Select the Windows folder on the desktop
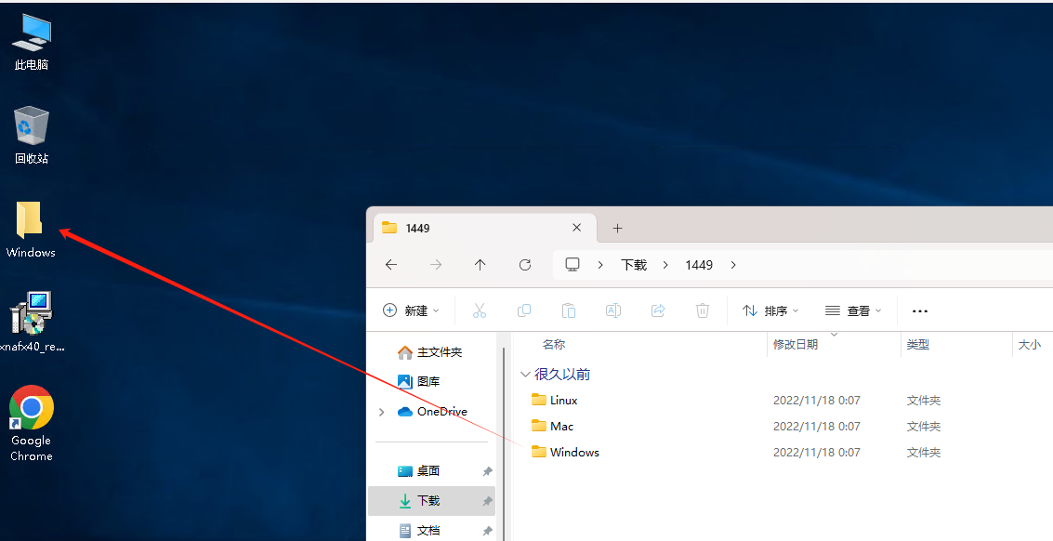The image size is (1053, 541). (31, 230)
